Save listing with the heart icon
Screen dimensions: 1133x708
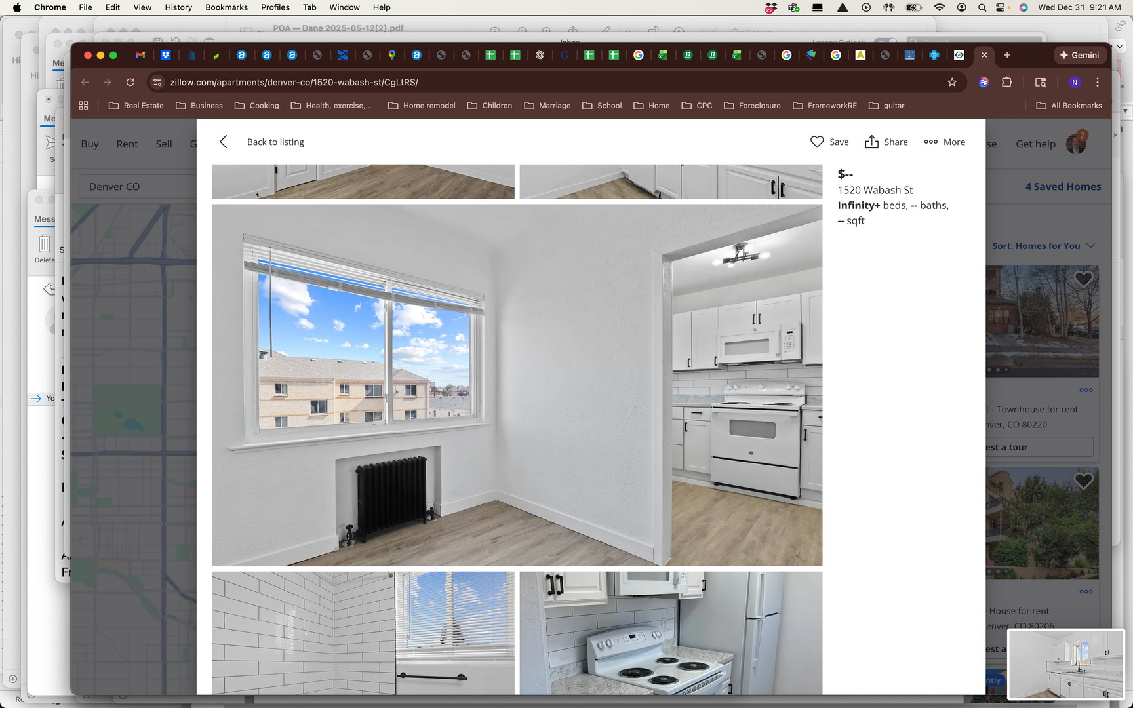tap(817, 142)
